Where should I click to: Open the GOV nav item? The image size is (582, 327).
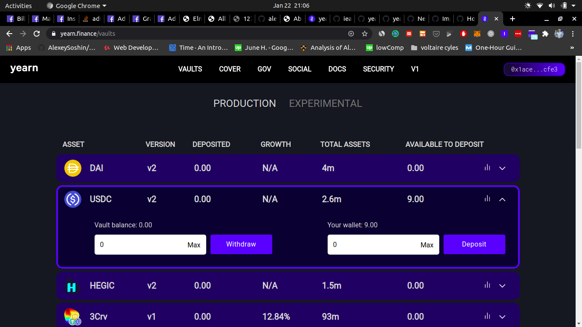(x=264, y=69)
